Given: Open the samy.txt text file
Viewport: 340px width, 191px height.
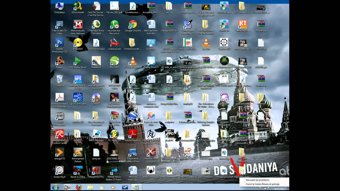Looking at the screenshot, I should [x=96, y=154].
